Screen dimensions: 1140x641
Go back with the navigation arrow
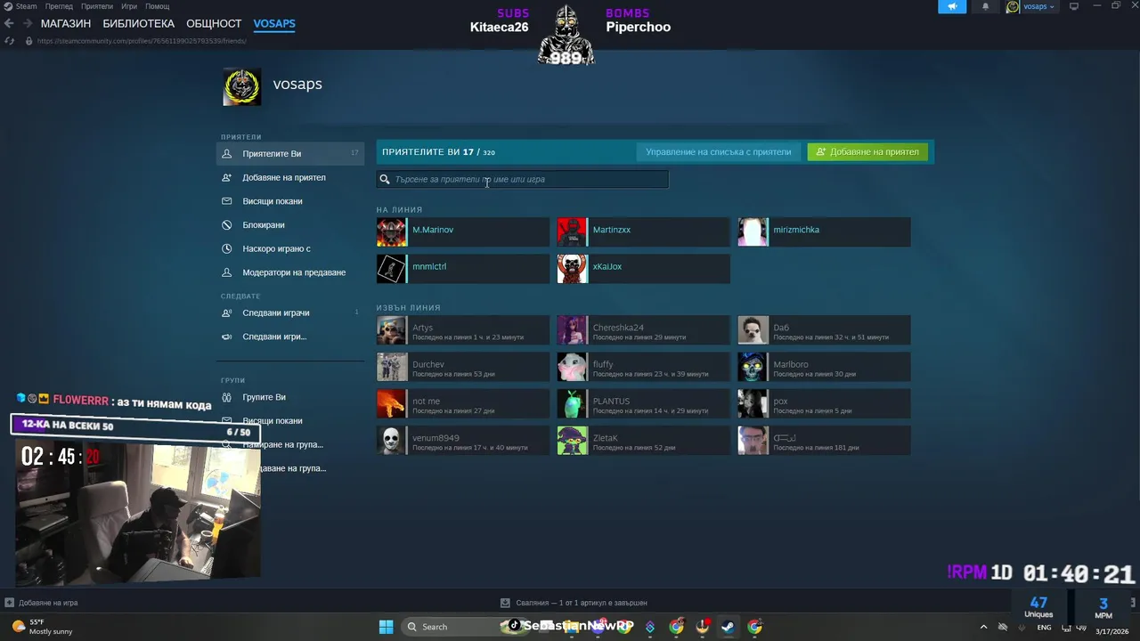[x=9, y=24]
